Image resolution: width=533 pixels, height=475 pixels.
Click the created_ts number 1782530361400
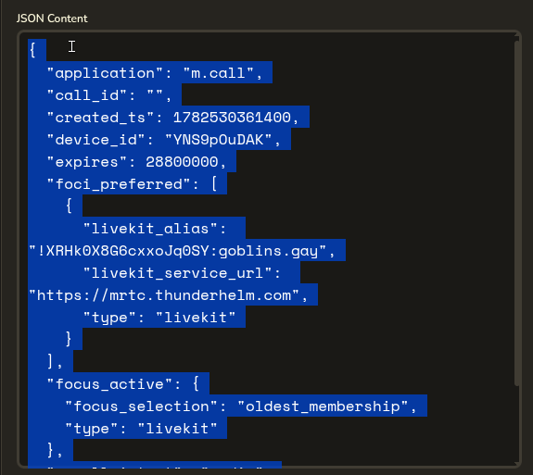(x=232, y=118)
